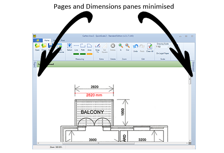Activate the Line measuring tool
This screenshot has height=153, width=224.
point(76,47)
